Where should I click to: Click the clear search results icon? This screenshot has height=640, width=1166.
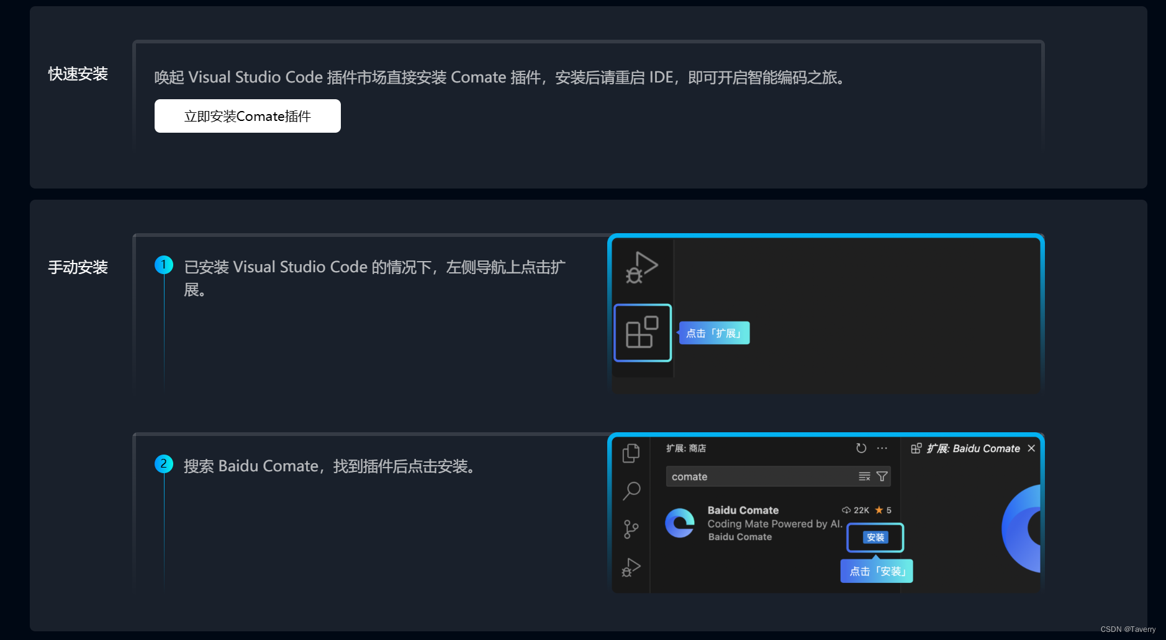pos(864,476)
